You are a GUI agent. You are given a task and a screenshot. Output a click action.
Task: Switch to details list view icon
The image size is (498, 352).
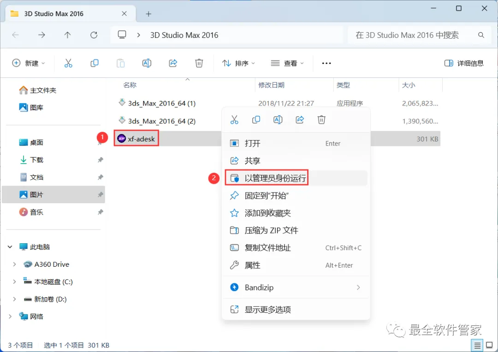click(477, 346)
